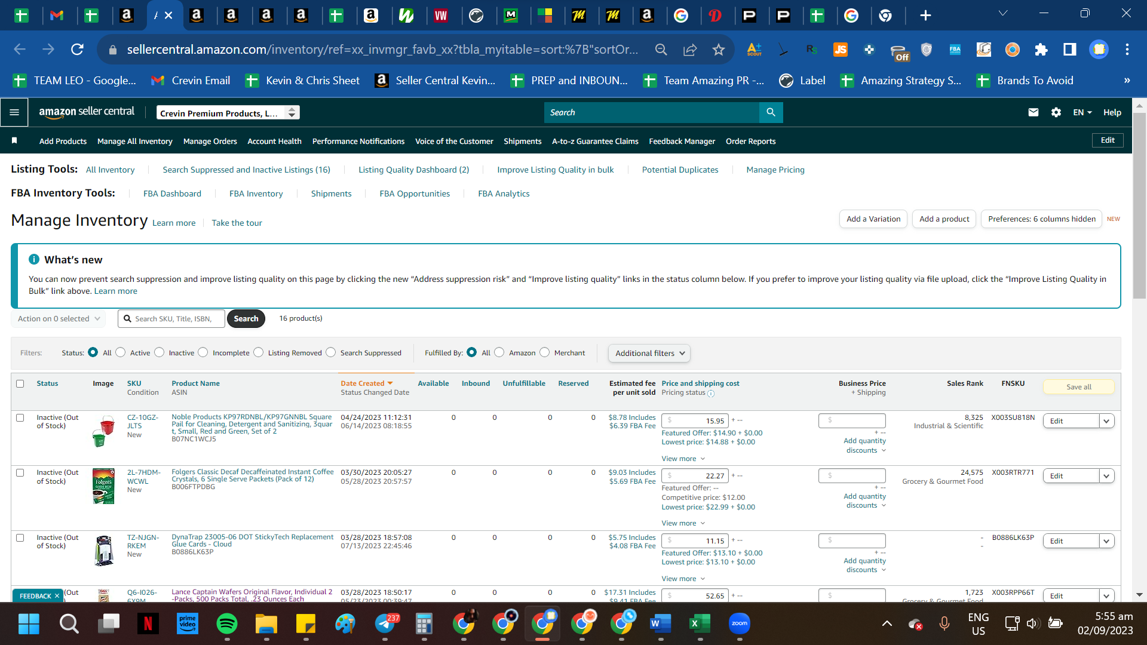The width and height of the screenshot is (1147, 645).
Task: Expand View more for Noble Products pricing
Action: 683,459
